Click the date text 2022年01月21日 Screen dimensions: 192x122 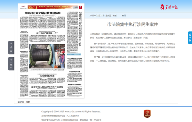coord(97,16)
